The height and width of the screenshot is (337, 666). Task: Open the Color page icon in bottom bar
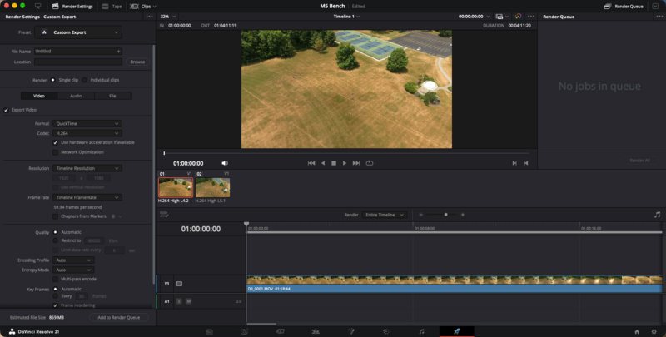click(x=385, y=331)
